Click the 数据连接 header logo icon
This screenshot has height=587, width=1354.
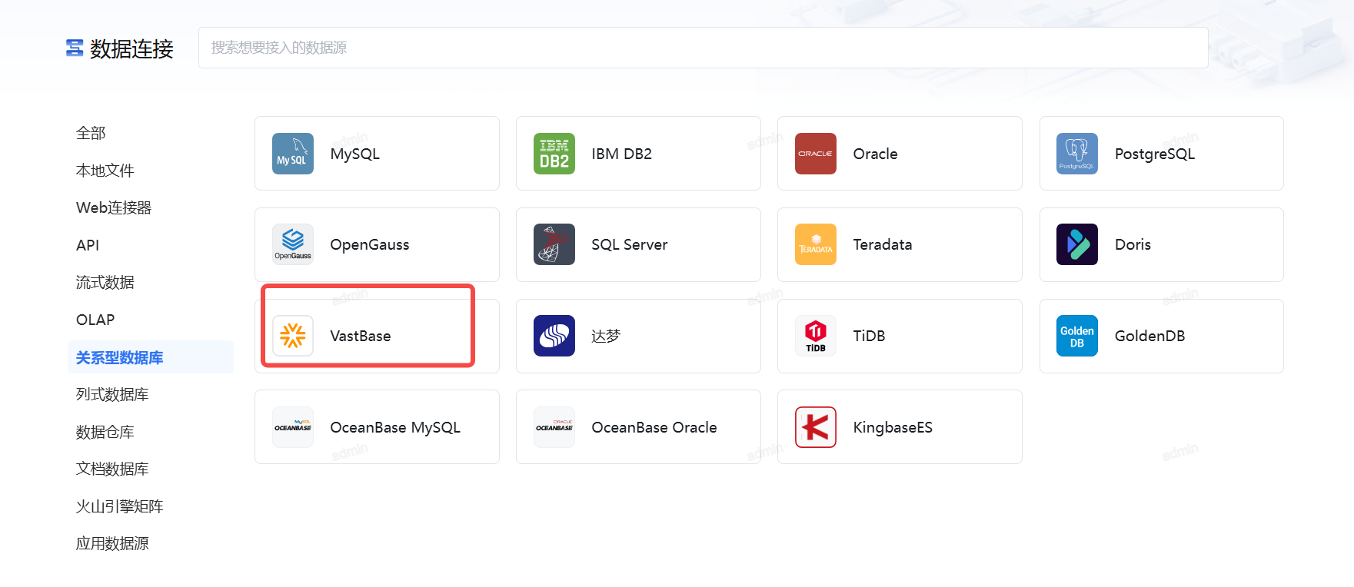(75, 48)
